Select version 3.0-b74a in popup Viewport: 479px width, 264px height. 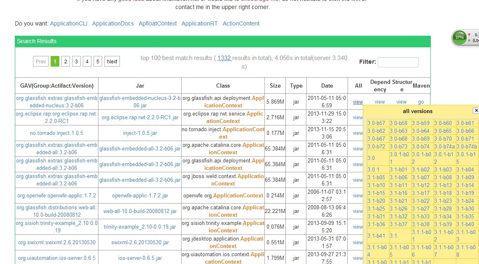(x=444, y=146)
